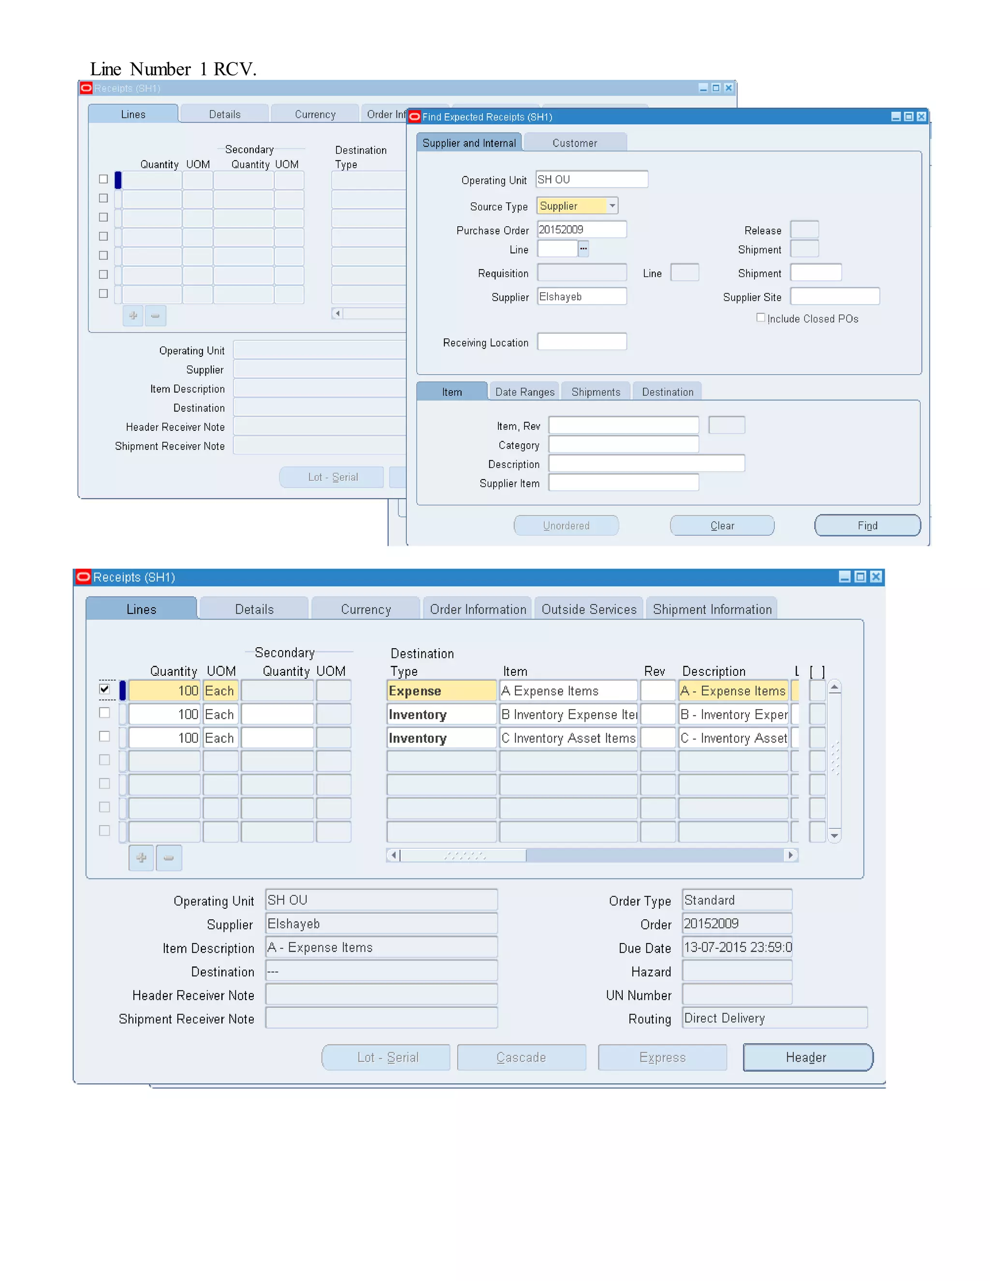This screenshot has height=1281, width=990.
Task: Open the Source Type dropdown
Action: point(611,205)
